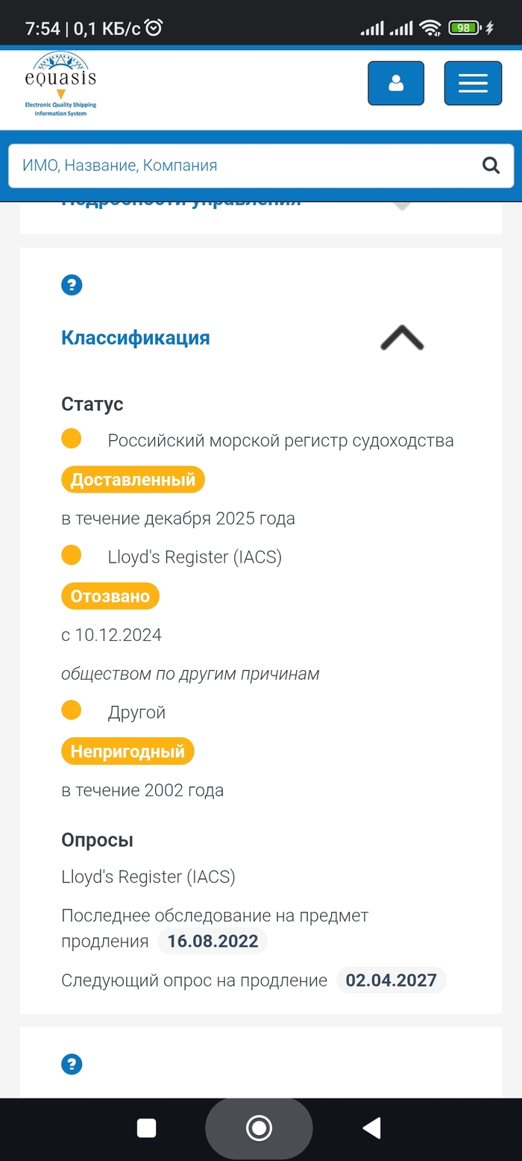
Task: Tap orange dot beside Другой
Action: point(71,710)
